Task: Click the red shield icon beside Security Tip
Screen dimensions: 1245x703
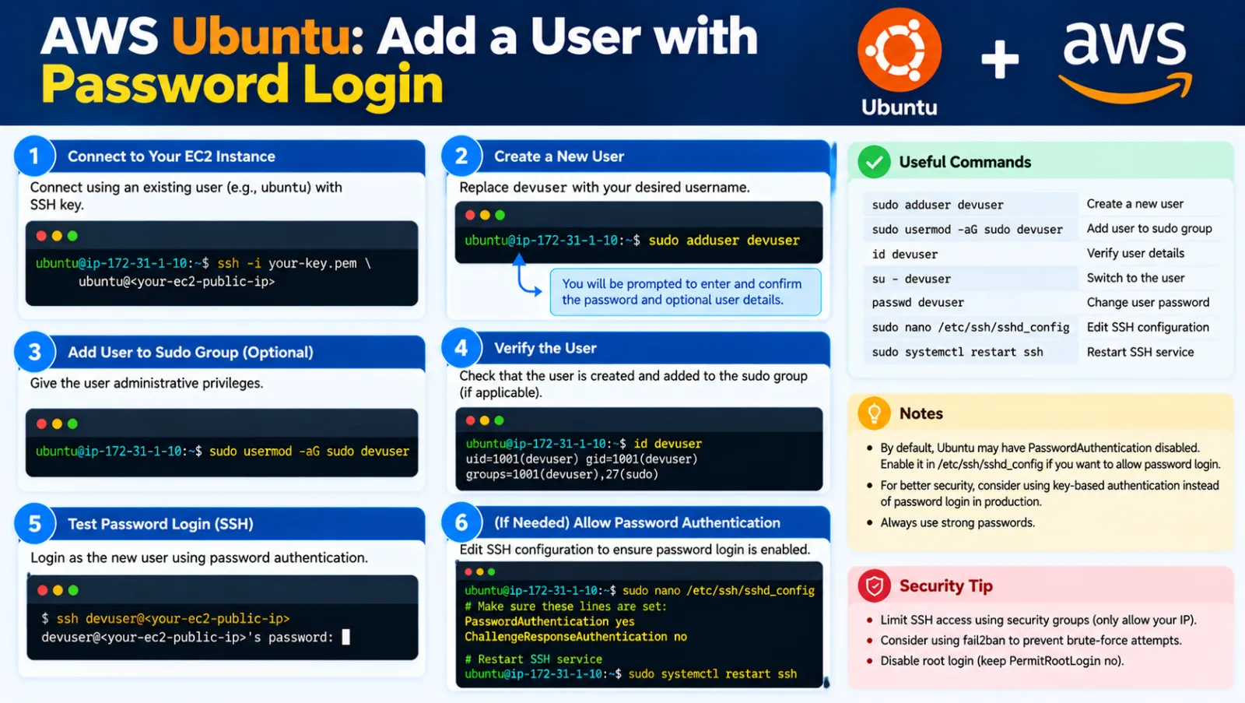Action: point(874,585)
